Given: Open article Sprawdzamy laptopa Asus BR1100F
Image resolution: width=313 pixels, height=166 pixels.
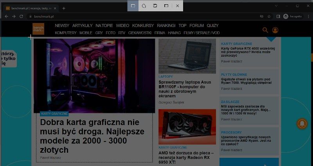Looking at the screenshot, I should coord(185,89).
